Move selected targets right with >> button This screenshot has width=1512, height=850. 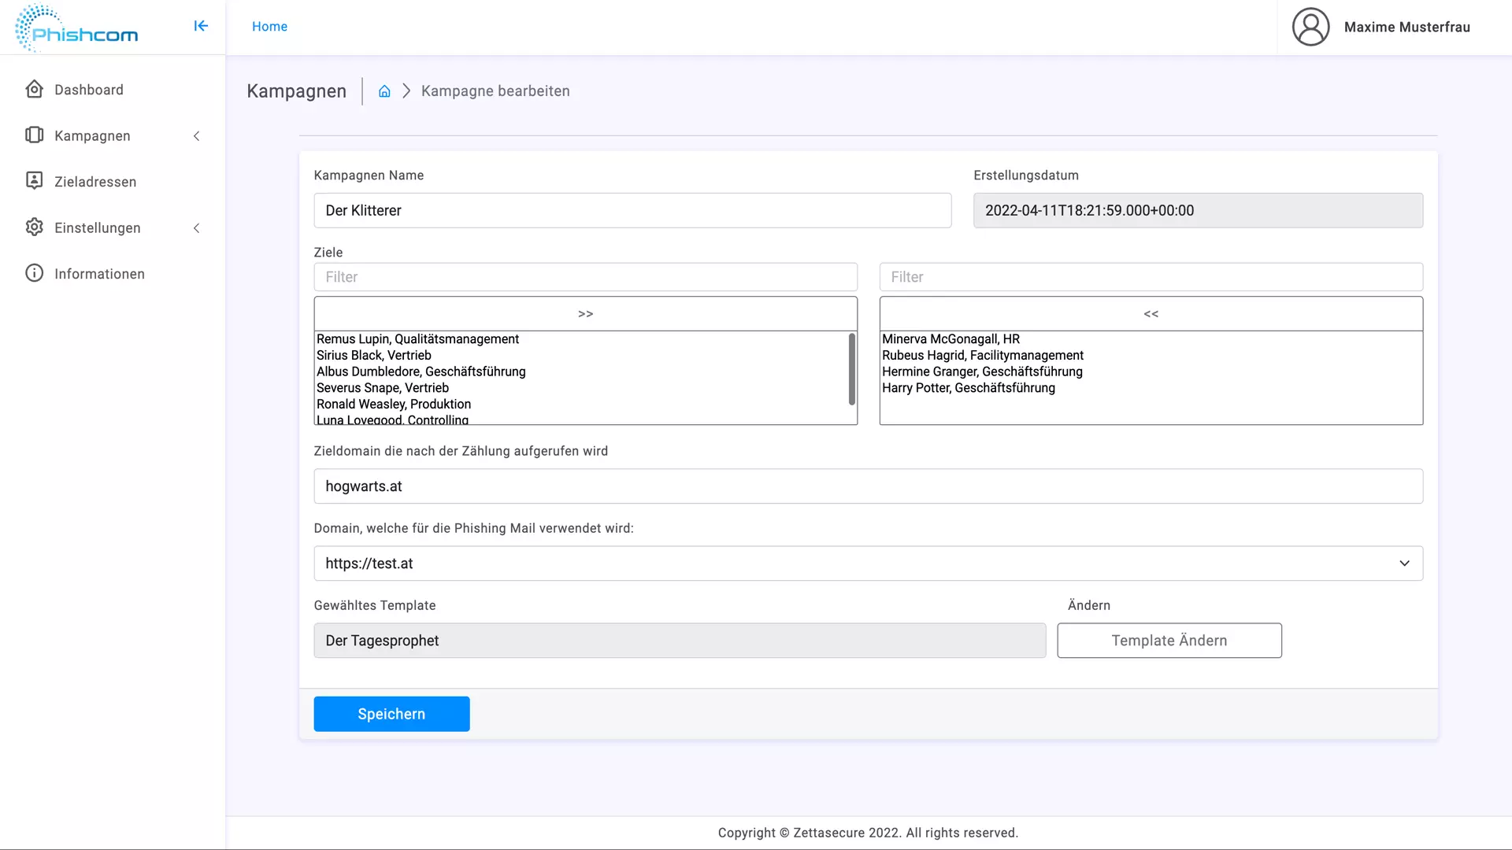585,314
